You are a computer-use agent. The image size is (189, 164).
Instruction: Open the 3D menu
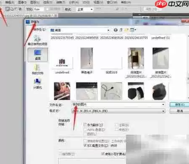pos(86,2)
